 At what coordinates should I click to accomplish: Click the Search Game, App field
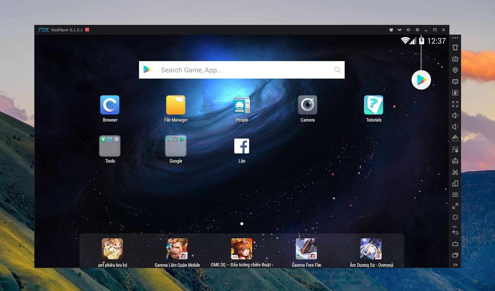tap(242, 70)
